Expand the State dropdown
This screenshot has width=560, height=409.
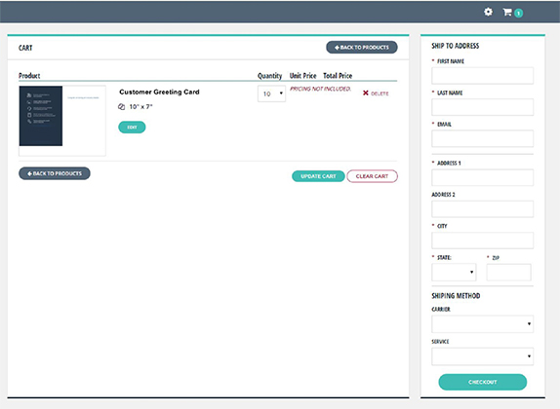tap(454, 273)
